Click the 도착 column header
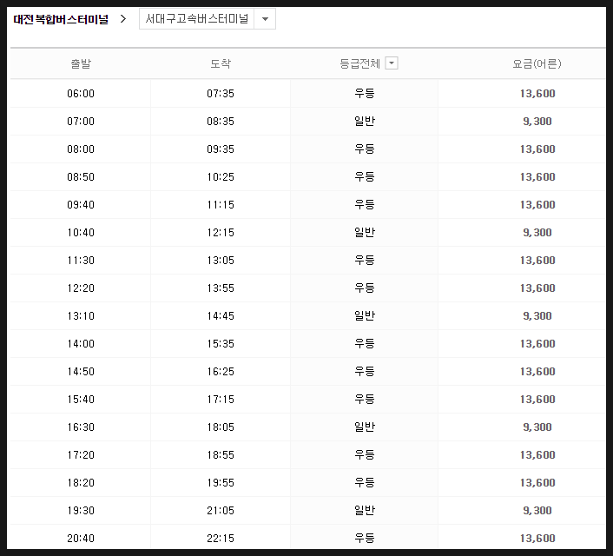This screenshot has width=613, height=556. click(x=221, y=63)
